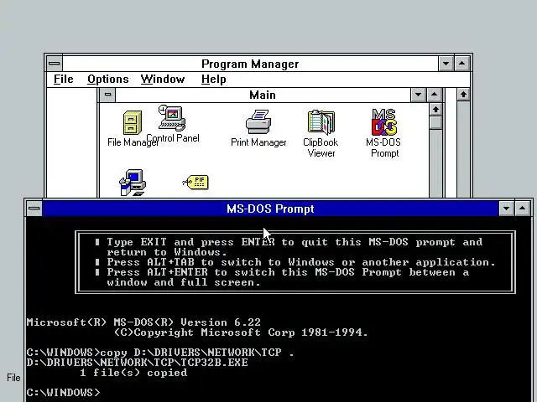
Task: Launch the MS-DOS Prompt icon in Main
Action: (384, 122)
